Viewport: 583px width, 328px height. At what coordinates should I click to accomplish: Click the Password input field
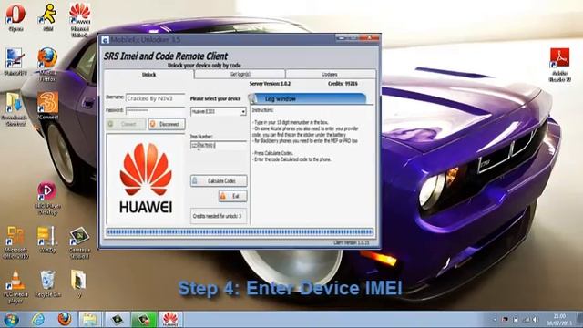[155, 111]
